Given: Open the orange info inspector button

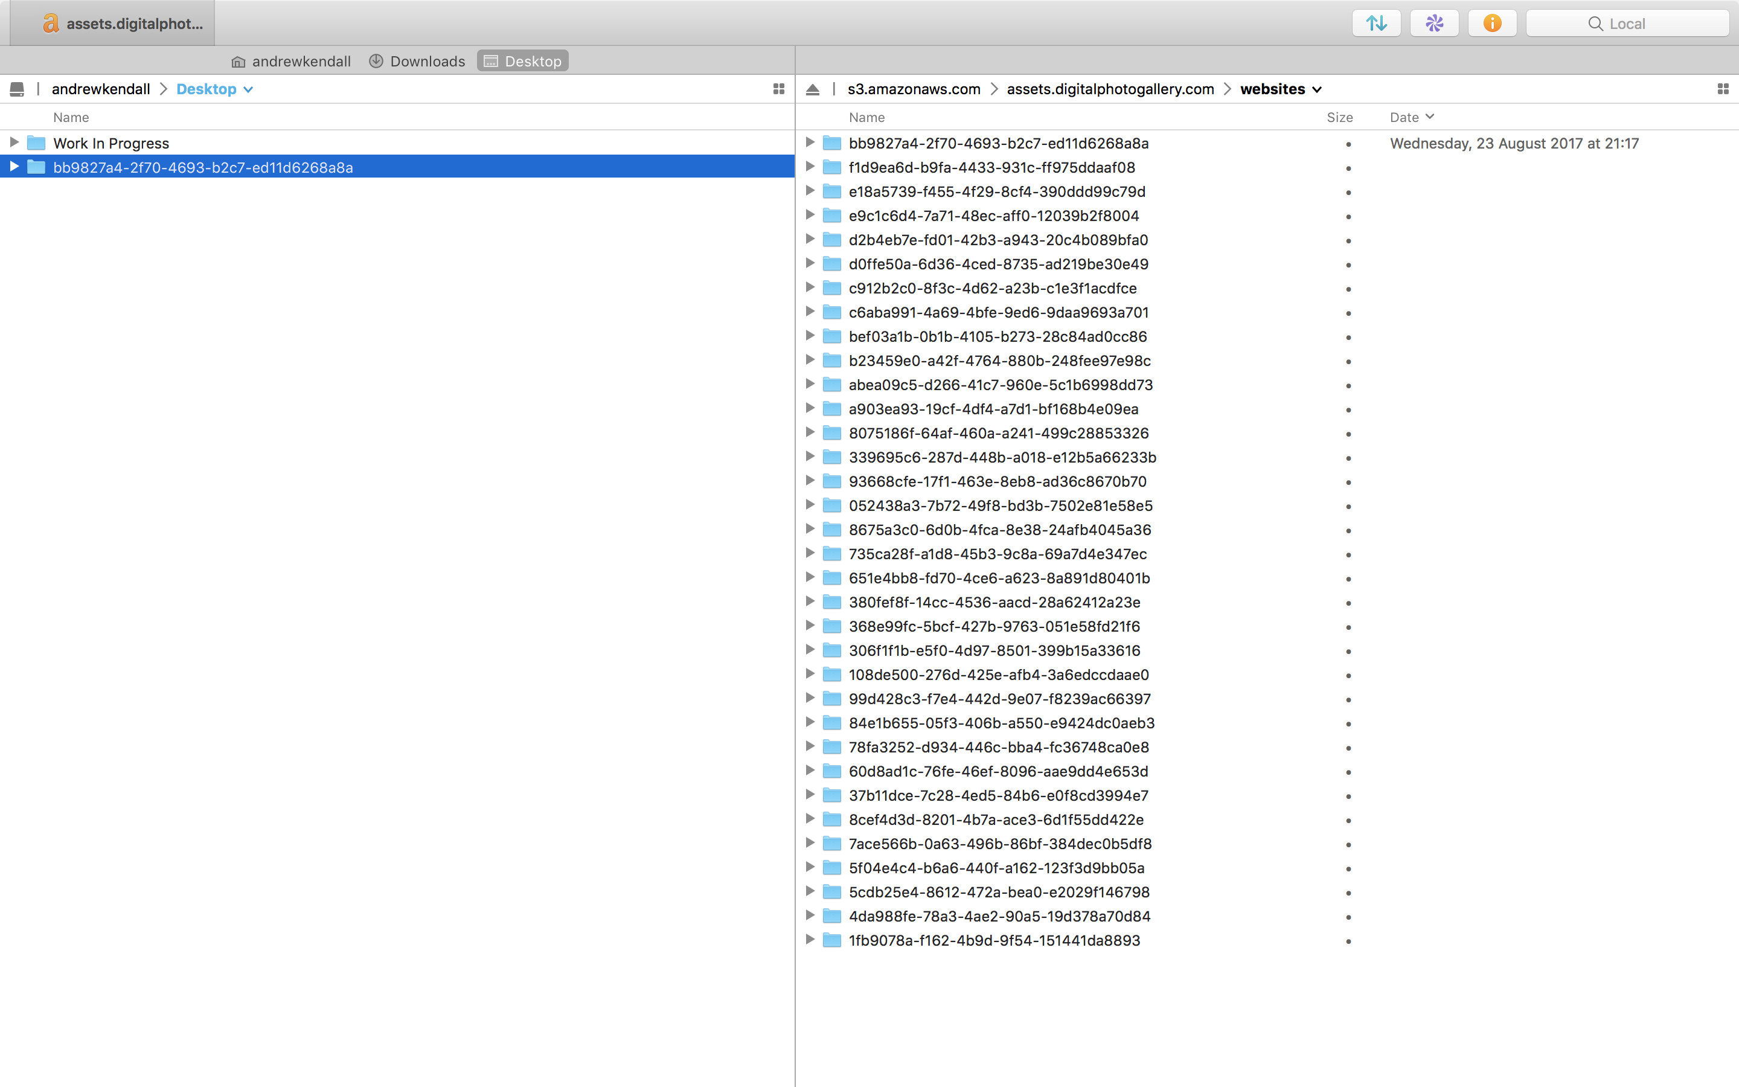Looking at the screenshot, I should [1493, 23].
